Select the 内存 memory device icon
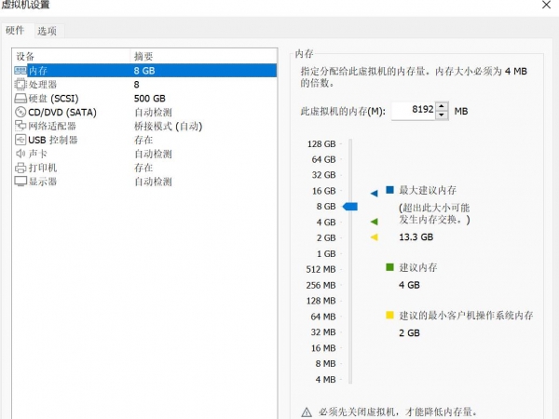 click(20, 70)
